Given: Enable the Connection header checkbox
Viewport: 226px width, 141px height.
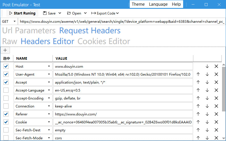Looking at the screenshot, I should (6, 106).
